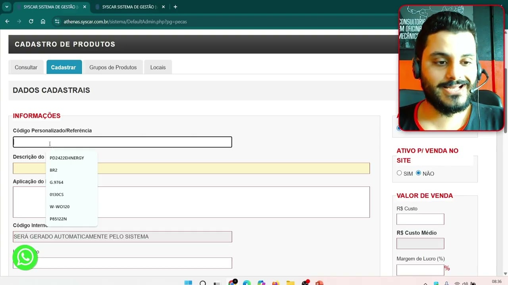Open the Grupos de Produtos tab
This screenshot has height=285, width=508.
[113, 67]
